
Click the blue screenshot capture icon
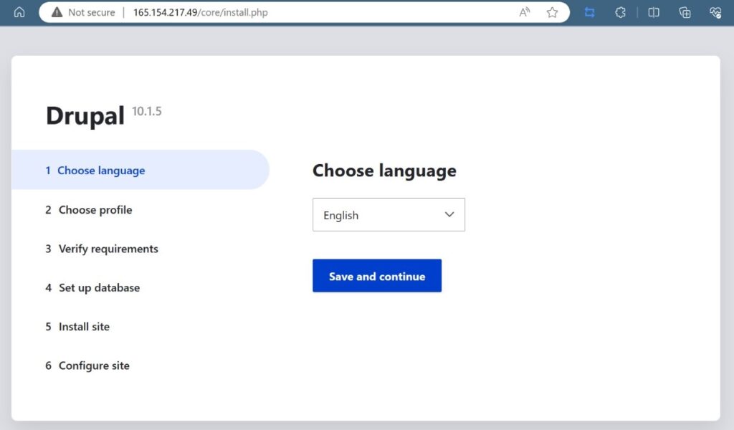(589, 12)
